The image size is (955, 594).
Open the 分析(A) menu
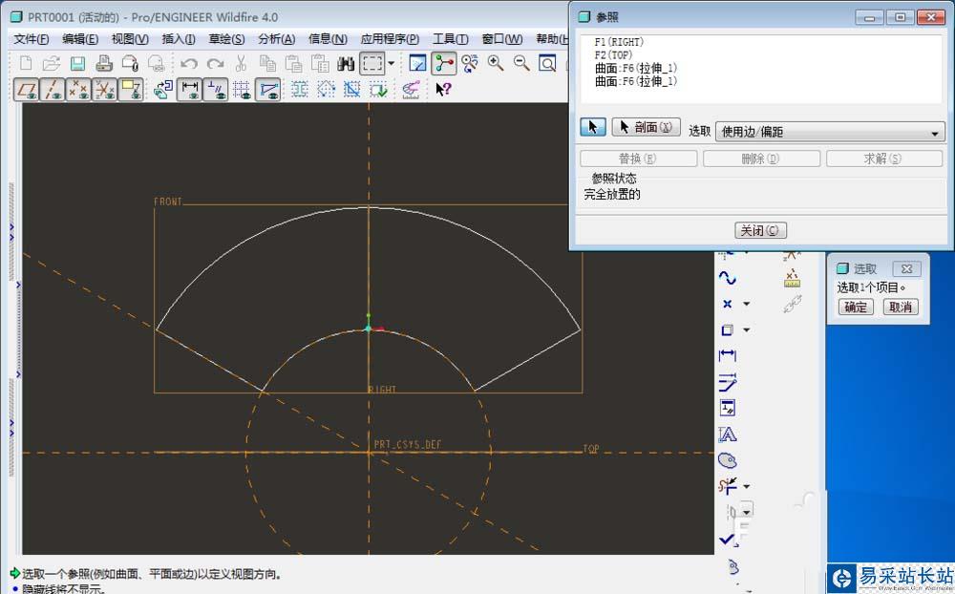point(276,39)
